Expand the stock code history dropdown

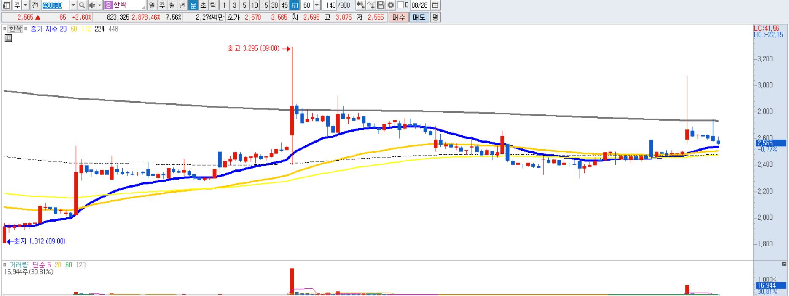(73, 5)
